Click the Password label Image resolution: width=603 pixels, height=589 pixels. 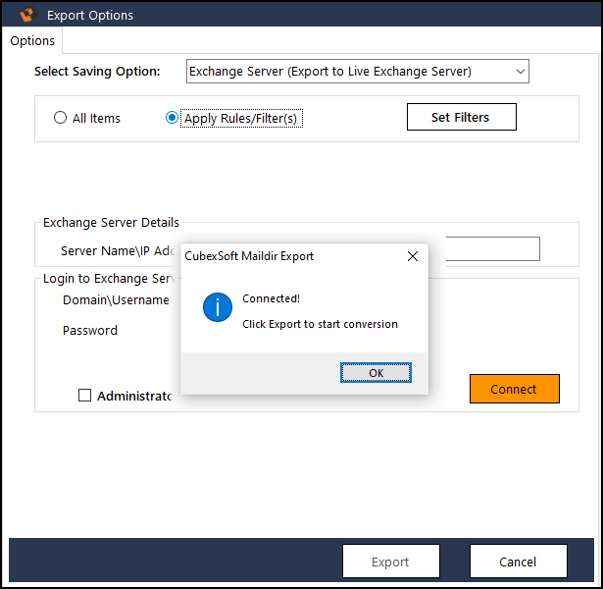pyautogui.click(x=90, y=330)
